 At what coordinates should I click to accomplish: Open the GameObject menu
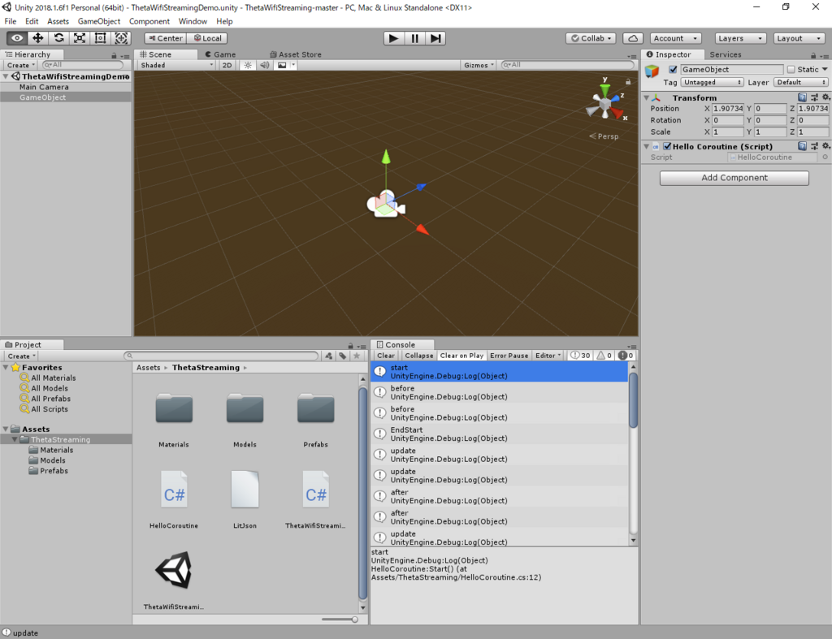click(x=98, y=21)
